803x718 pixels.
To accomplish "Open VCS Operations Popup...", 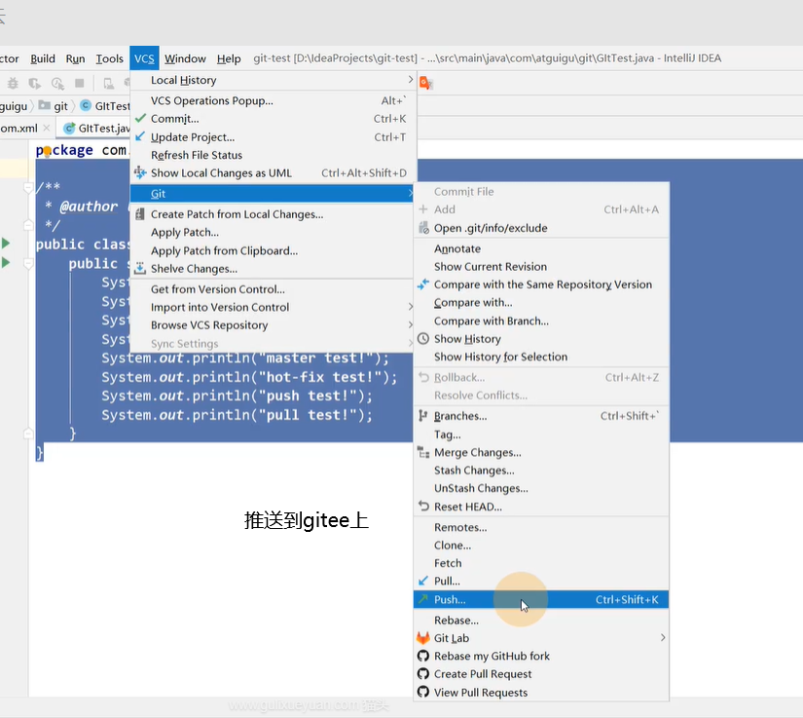I will pos(274,100).
